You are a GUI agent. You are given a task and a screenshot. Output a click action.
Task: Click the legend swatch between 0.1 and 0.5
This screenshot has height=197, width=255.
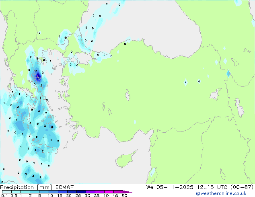[7, 192]
